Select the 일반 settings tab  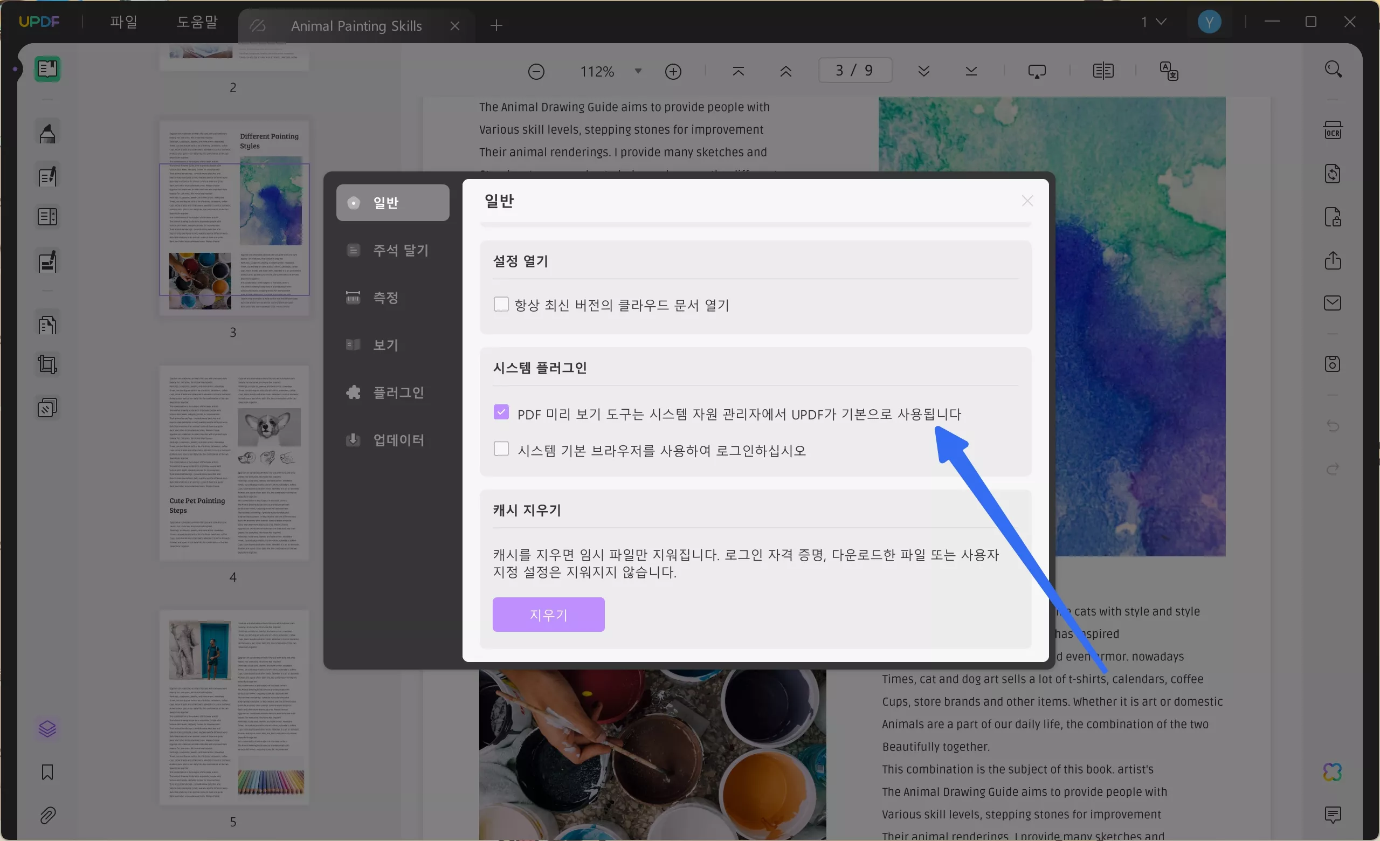(x=392, y=203)
